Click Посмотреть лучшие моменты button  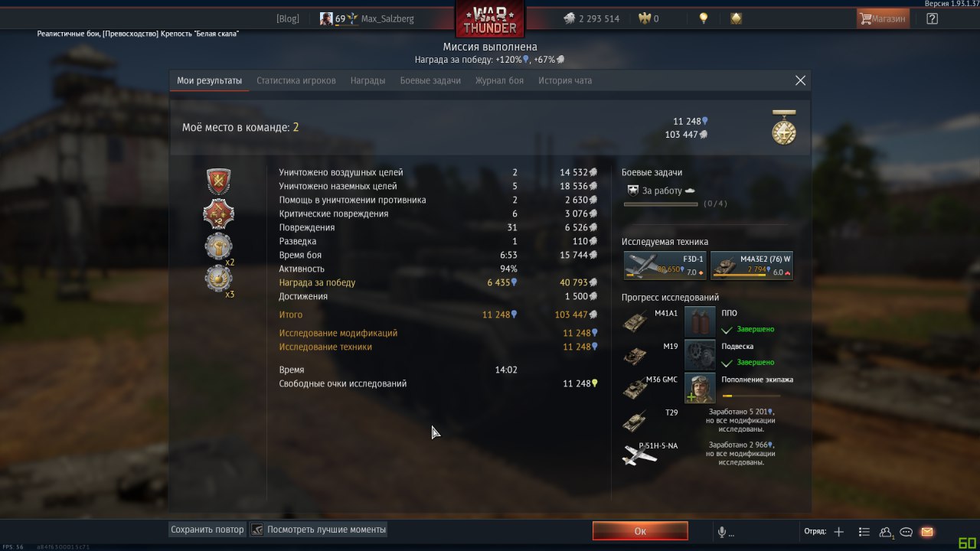(318, 530)
